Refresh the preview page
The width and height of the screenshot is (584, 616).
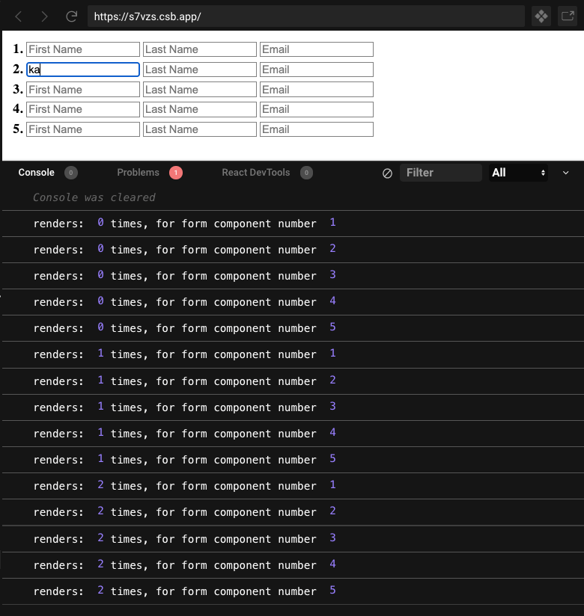pyautogui.click(x=71, y=16)
